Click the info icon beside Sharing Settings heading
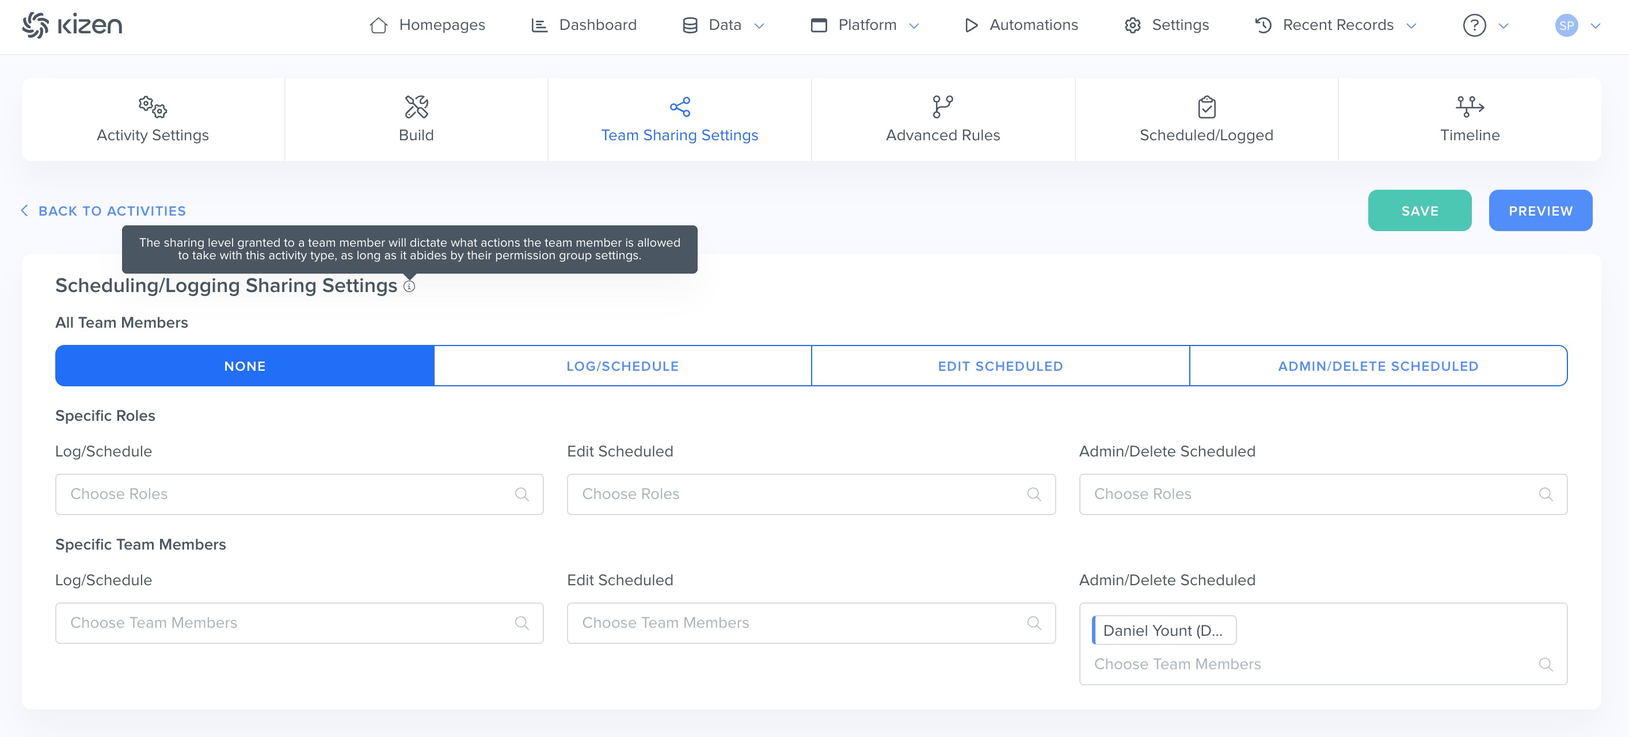Screen dimensions: 1629x737 point(409,287)
